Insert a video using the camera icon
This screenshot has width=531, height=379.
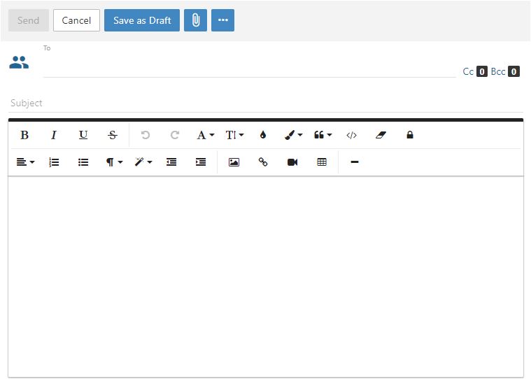pos(292,162)
